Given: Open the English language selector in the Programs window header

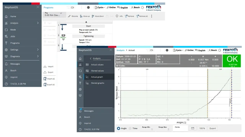Looking at the screenshot, I should click(x=122, y=8).
